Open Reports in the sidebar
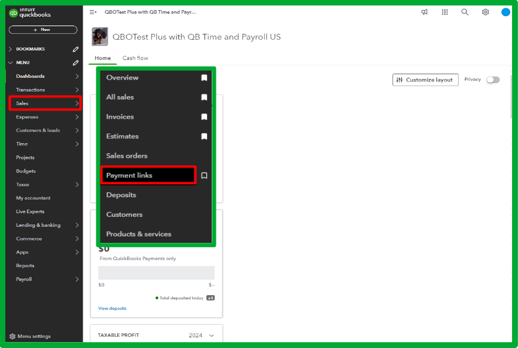Screen dimensions: 518x348 (x=25, y=265)
